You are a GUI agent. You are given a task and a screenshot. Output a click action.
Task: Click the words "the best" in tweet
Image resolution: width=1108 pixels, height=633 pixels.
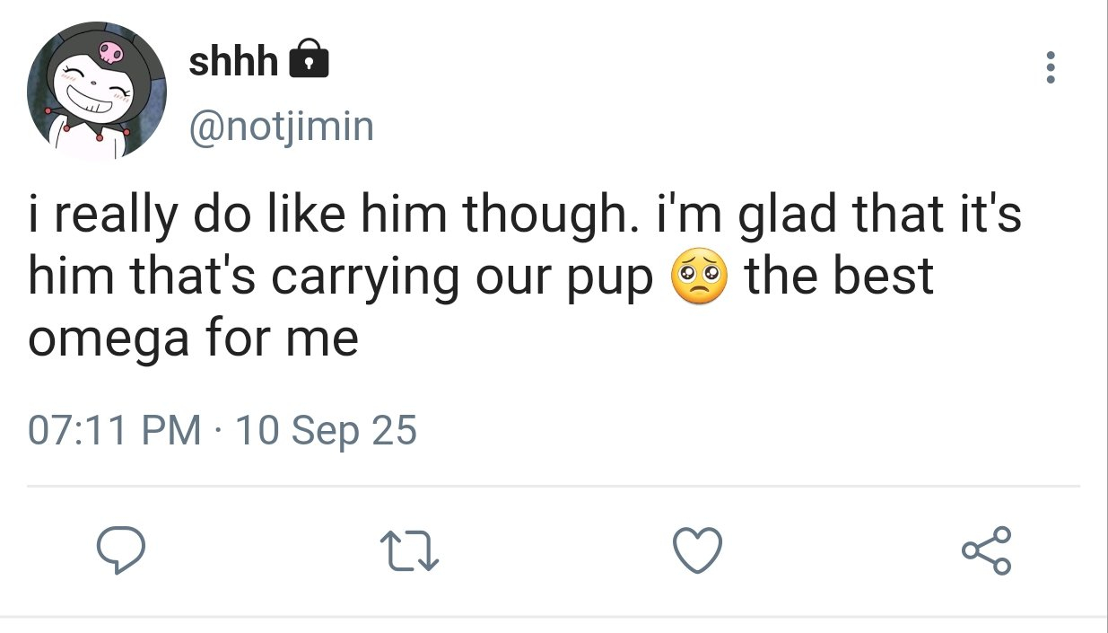pyautogui.click(x=840, y=278)
